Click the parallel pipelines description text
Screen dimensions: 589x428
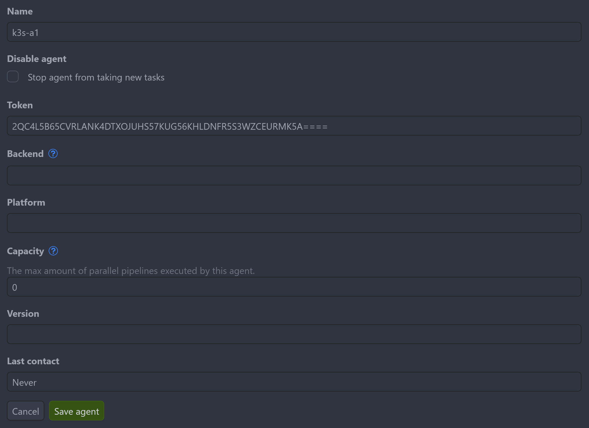131,271
